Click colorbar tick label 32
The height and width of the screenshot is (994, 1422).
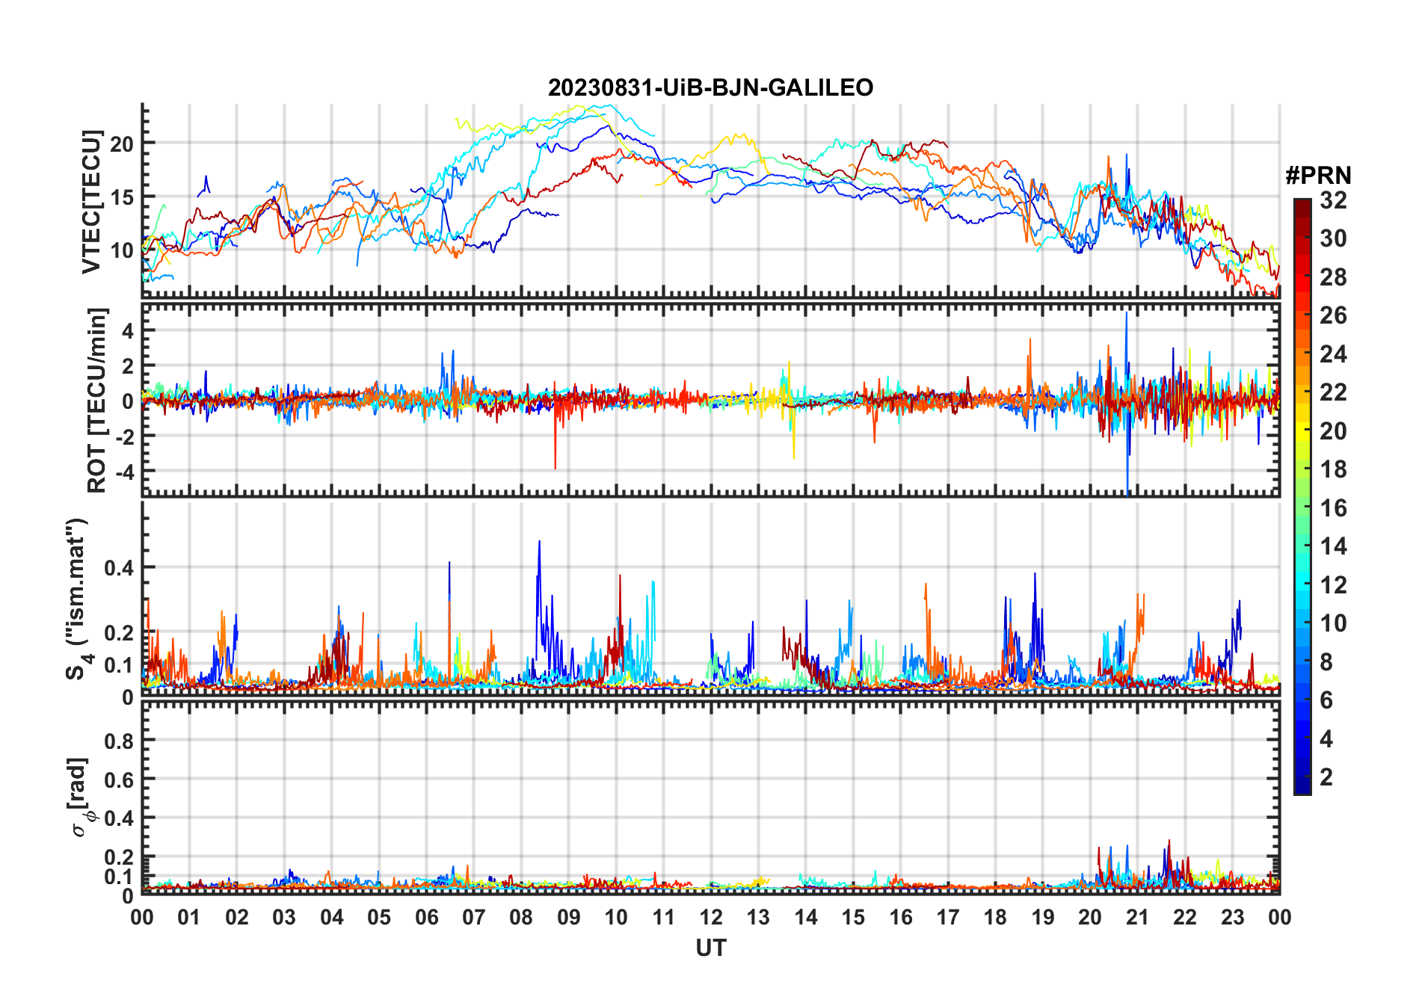pyautogui.click(x=1333, y=200)
